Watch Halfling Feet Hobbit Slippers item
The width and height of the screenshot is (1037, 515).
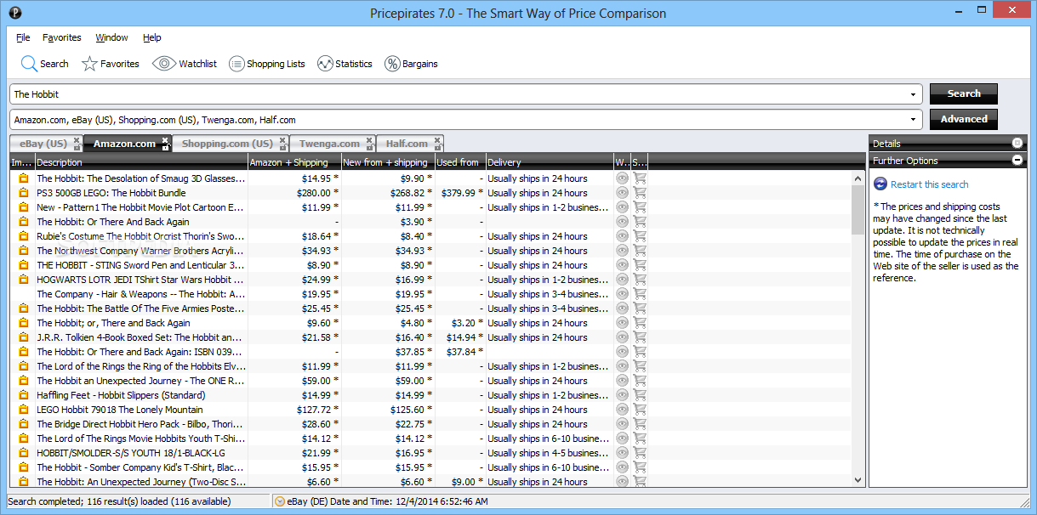(x=622, y=395)
